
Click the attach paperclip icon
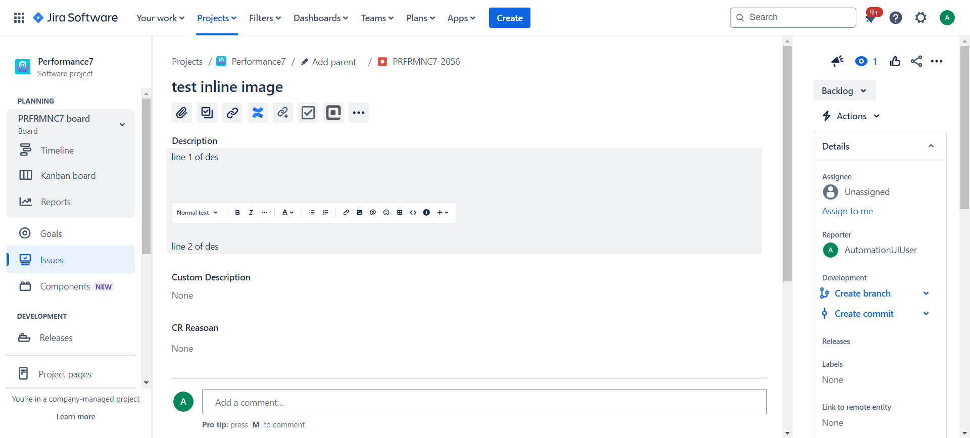click(x=182, y=113)
